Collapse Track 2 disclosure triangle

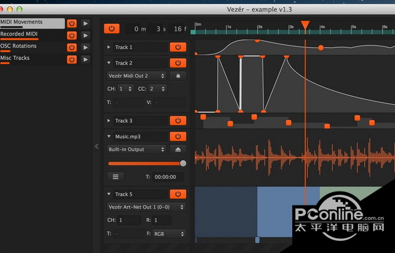pos(109,63)
